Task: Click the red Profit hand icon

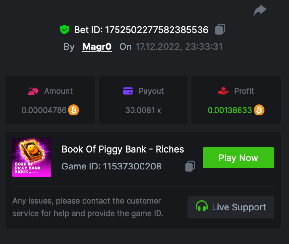Action: (224, 91)
